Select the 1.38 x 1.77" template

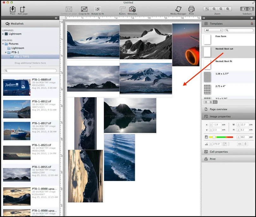[228, 77]
